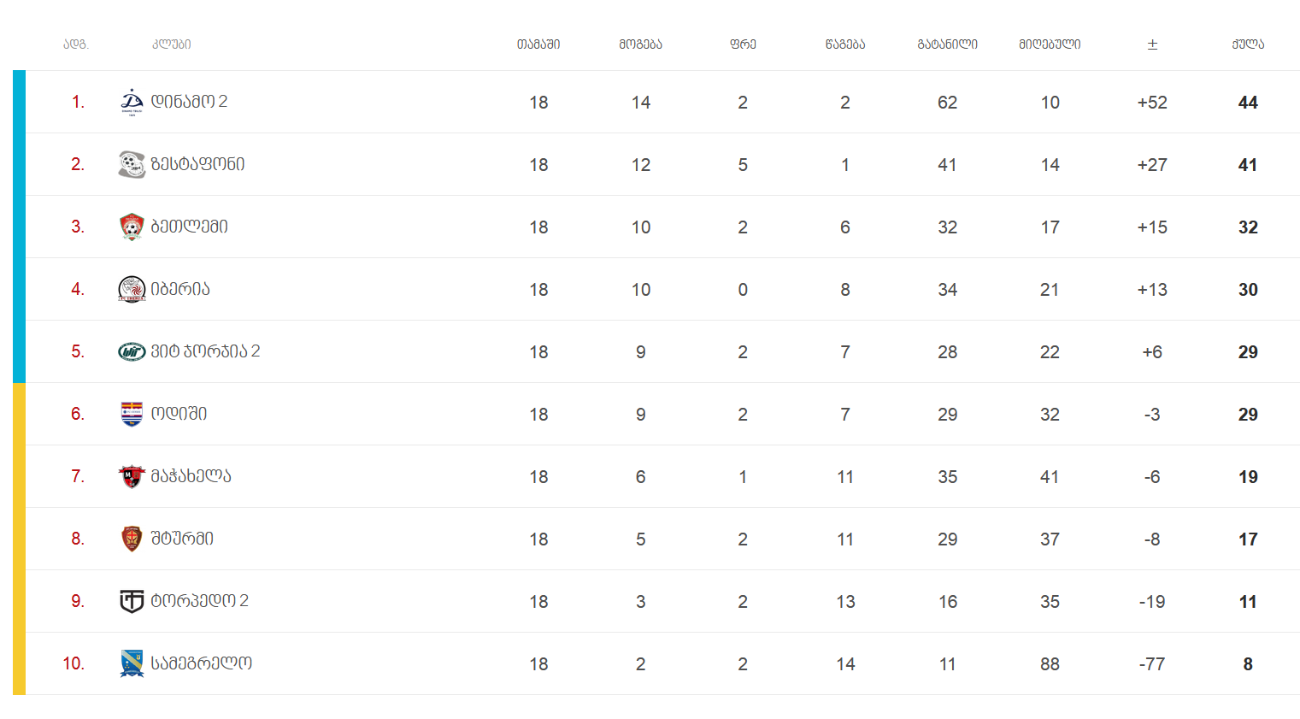Click the ქულა points column header
Image resolution: width=1300 pixels, height=719 pixels.
[x=1248, y=44]
